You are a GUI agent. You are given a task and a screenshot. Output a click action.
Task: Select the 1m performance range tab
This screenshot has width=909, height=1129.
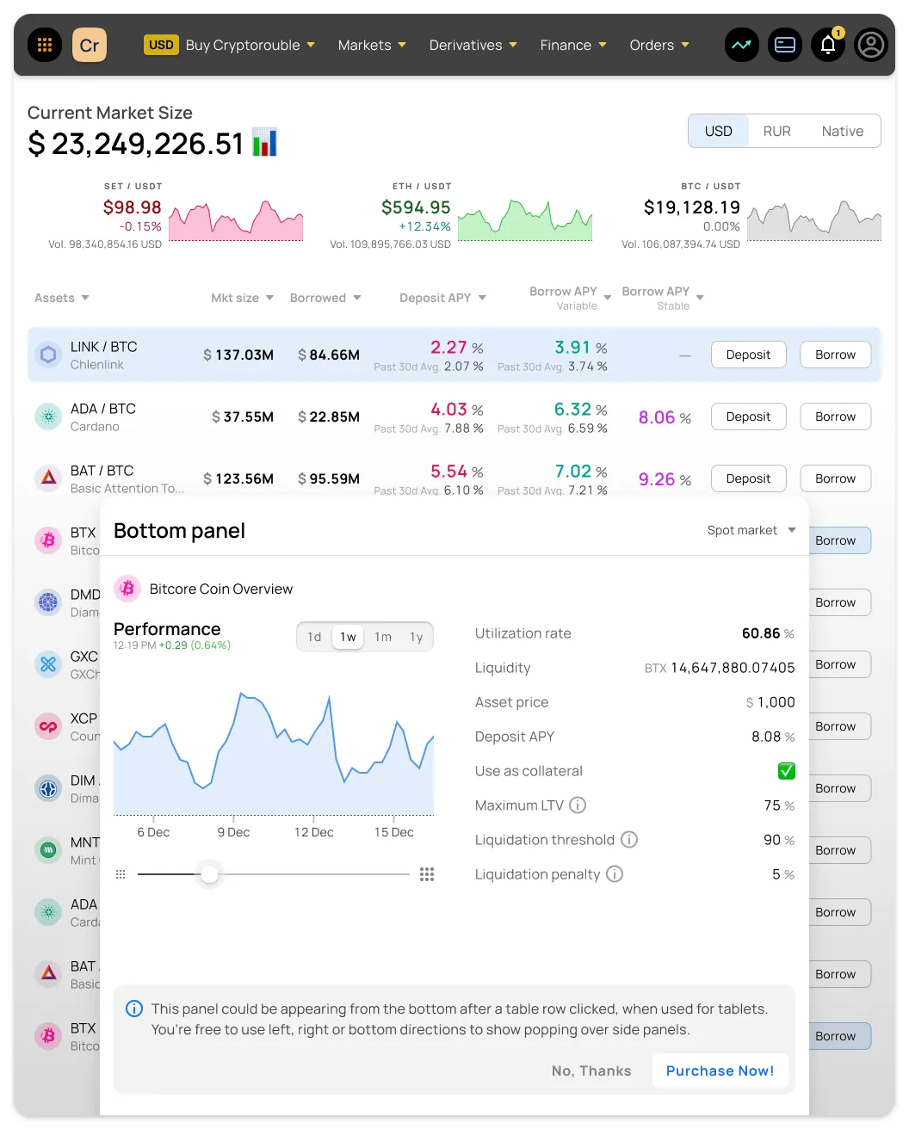(x=383, y=637)
